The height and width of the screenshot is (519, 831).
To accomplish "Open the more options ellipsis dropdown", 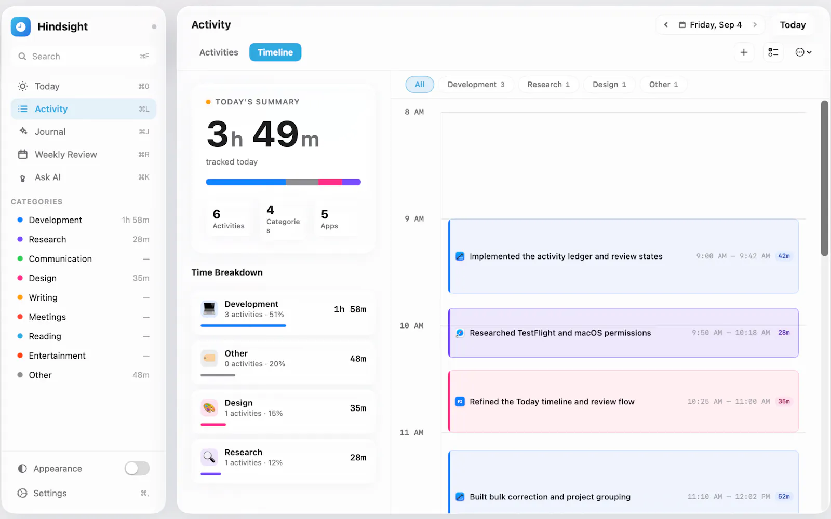I will (803, 52).
